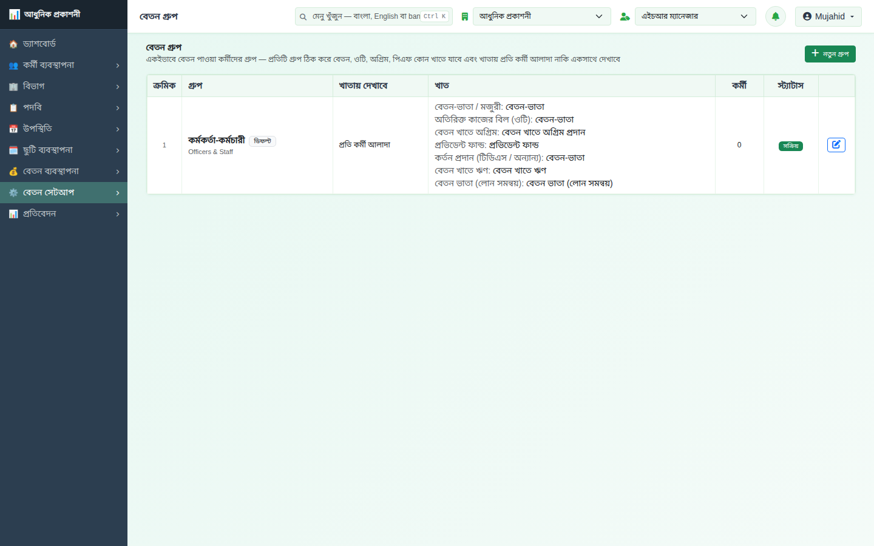Click the green user role icon in top bar
The height and width of the screenshot is (546, 874).
pyautogui.click(x=625, y=16)
